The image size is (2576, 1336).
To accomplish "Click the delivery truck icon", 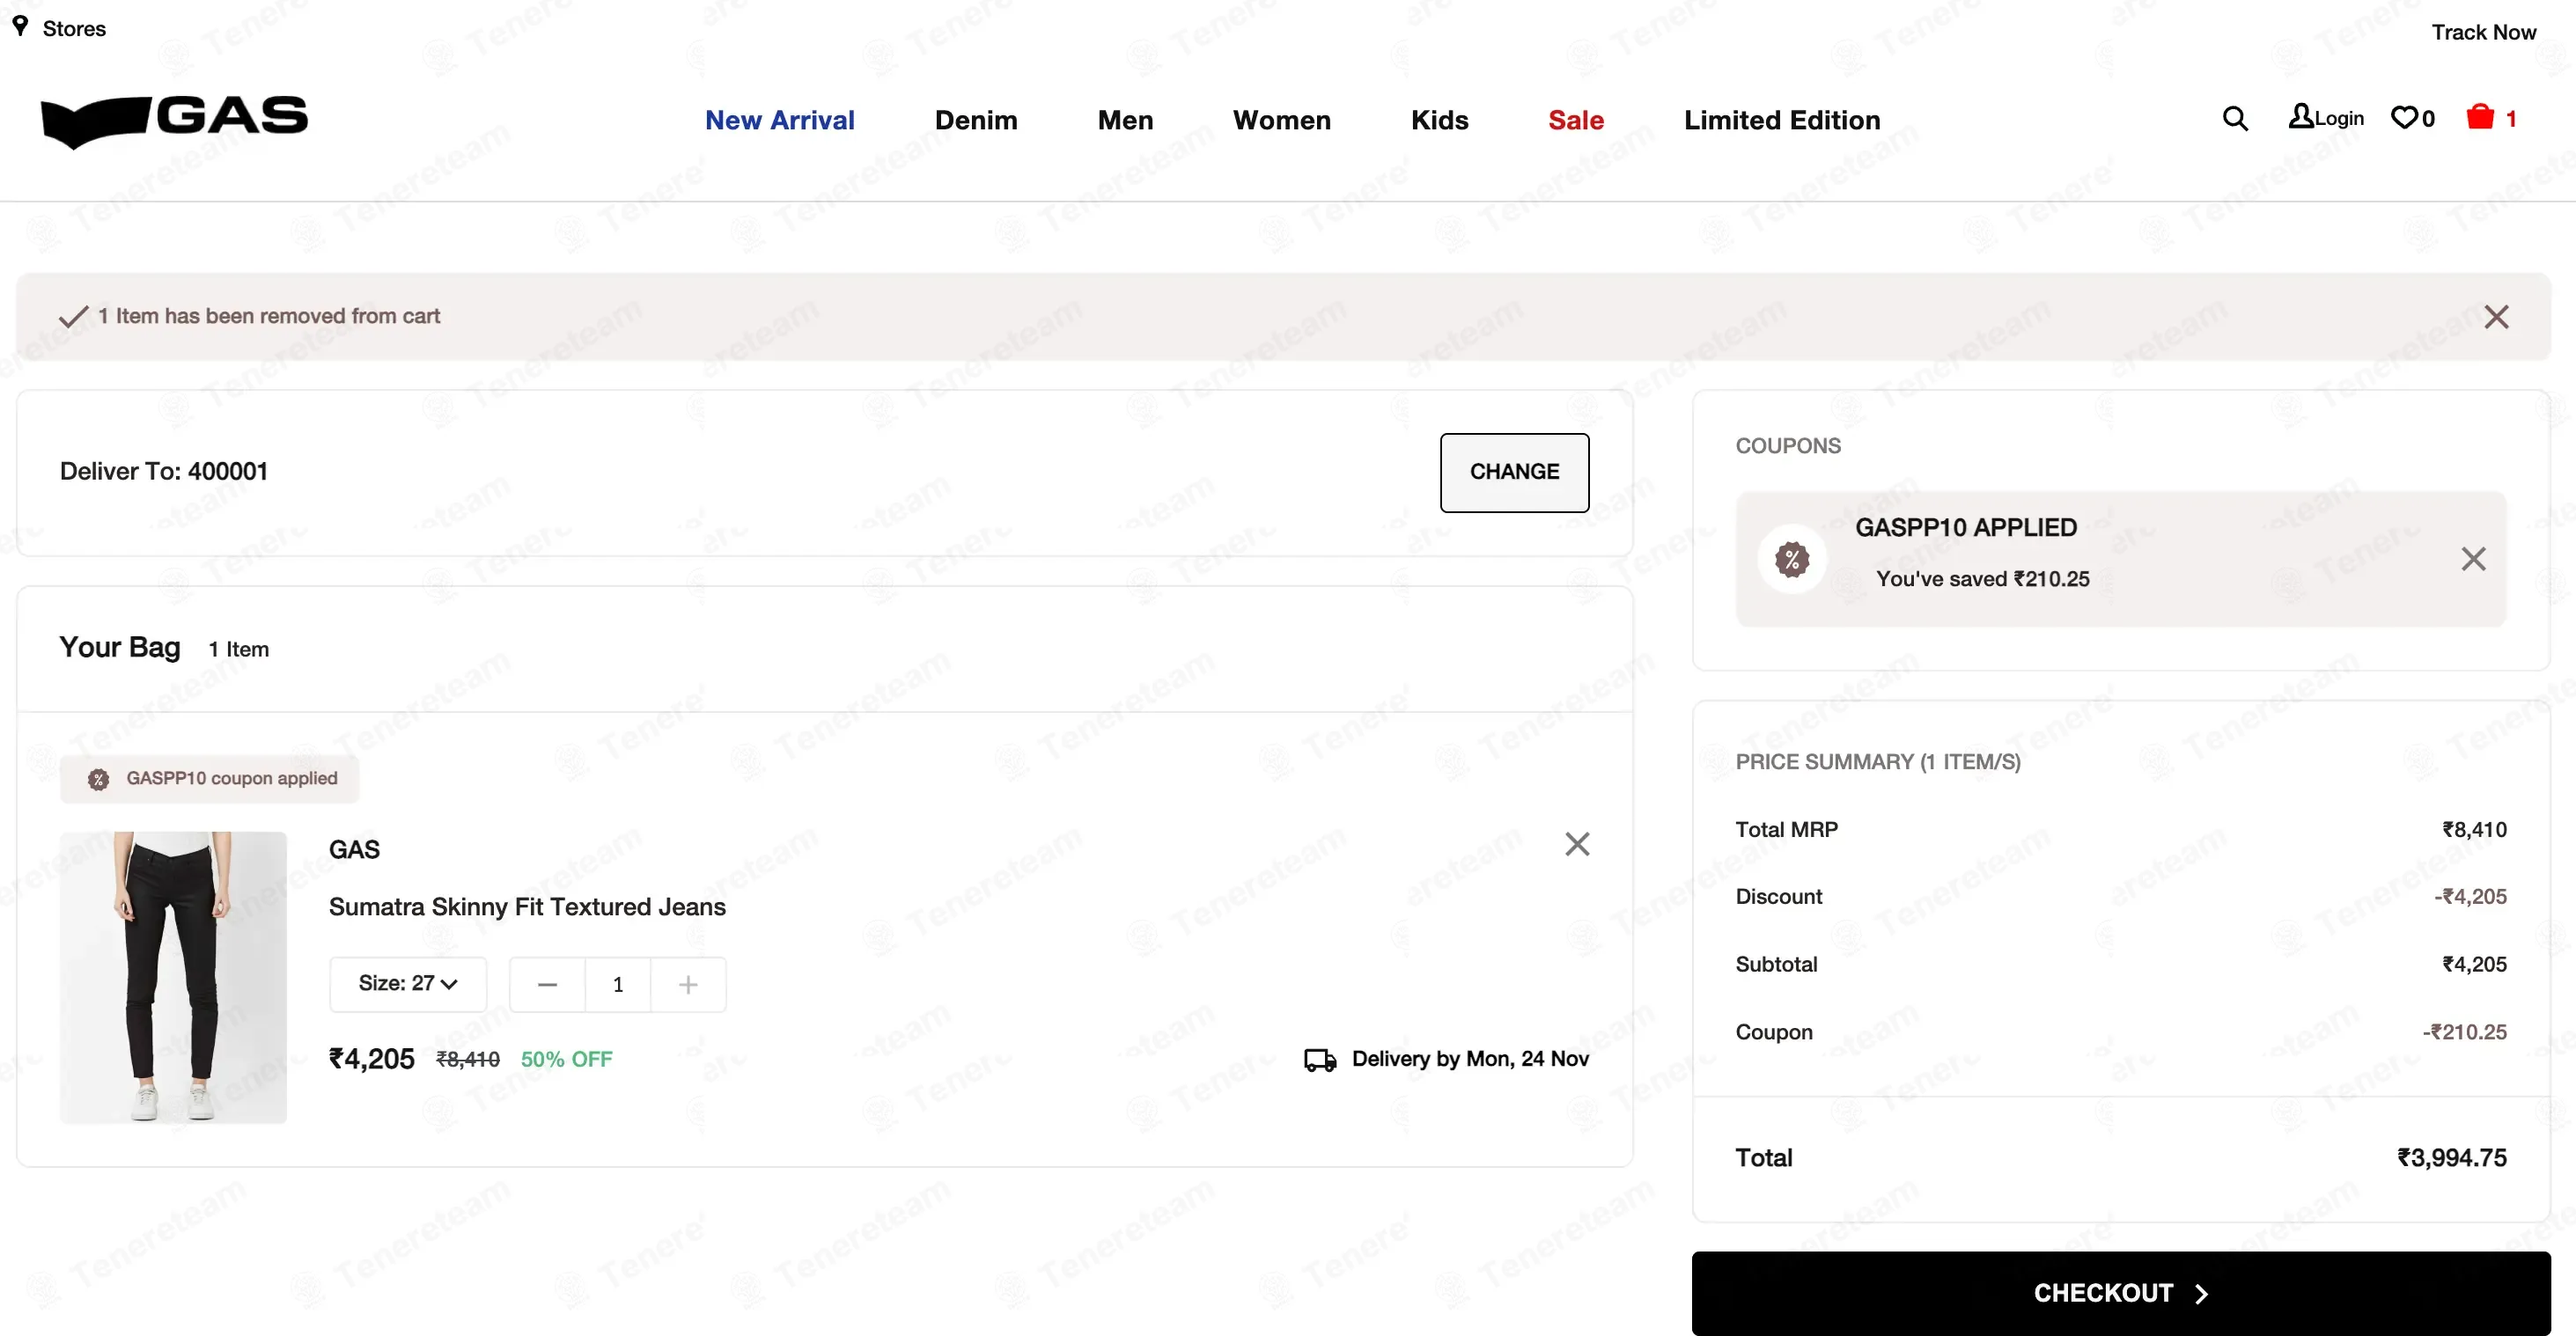I will (x=1320, y=1060).
